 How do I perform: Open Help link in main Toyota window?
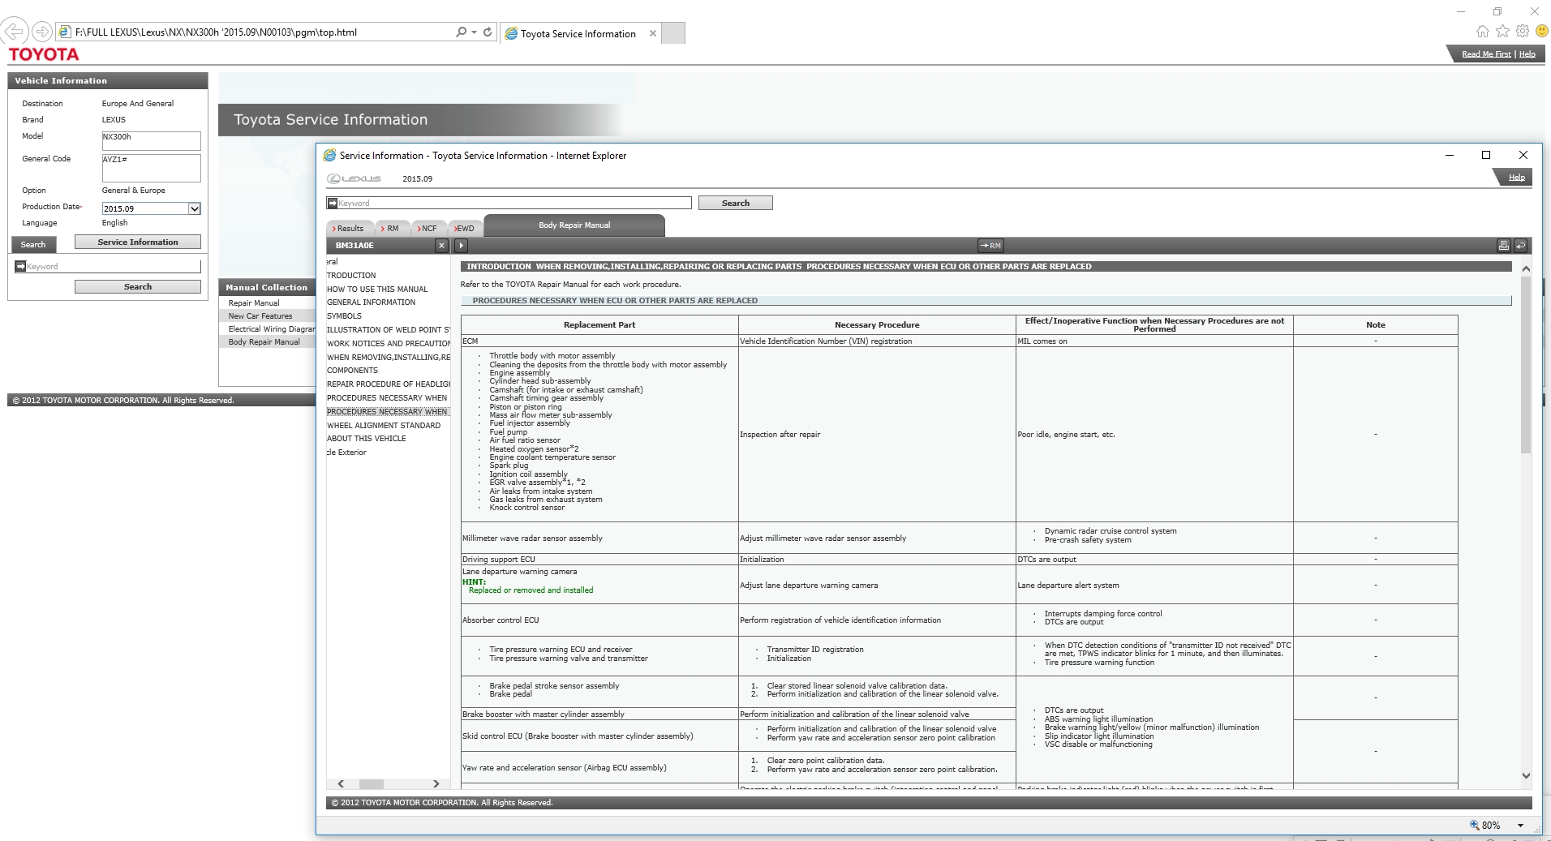pyautogui.click(x=1527, y=54)
